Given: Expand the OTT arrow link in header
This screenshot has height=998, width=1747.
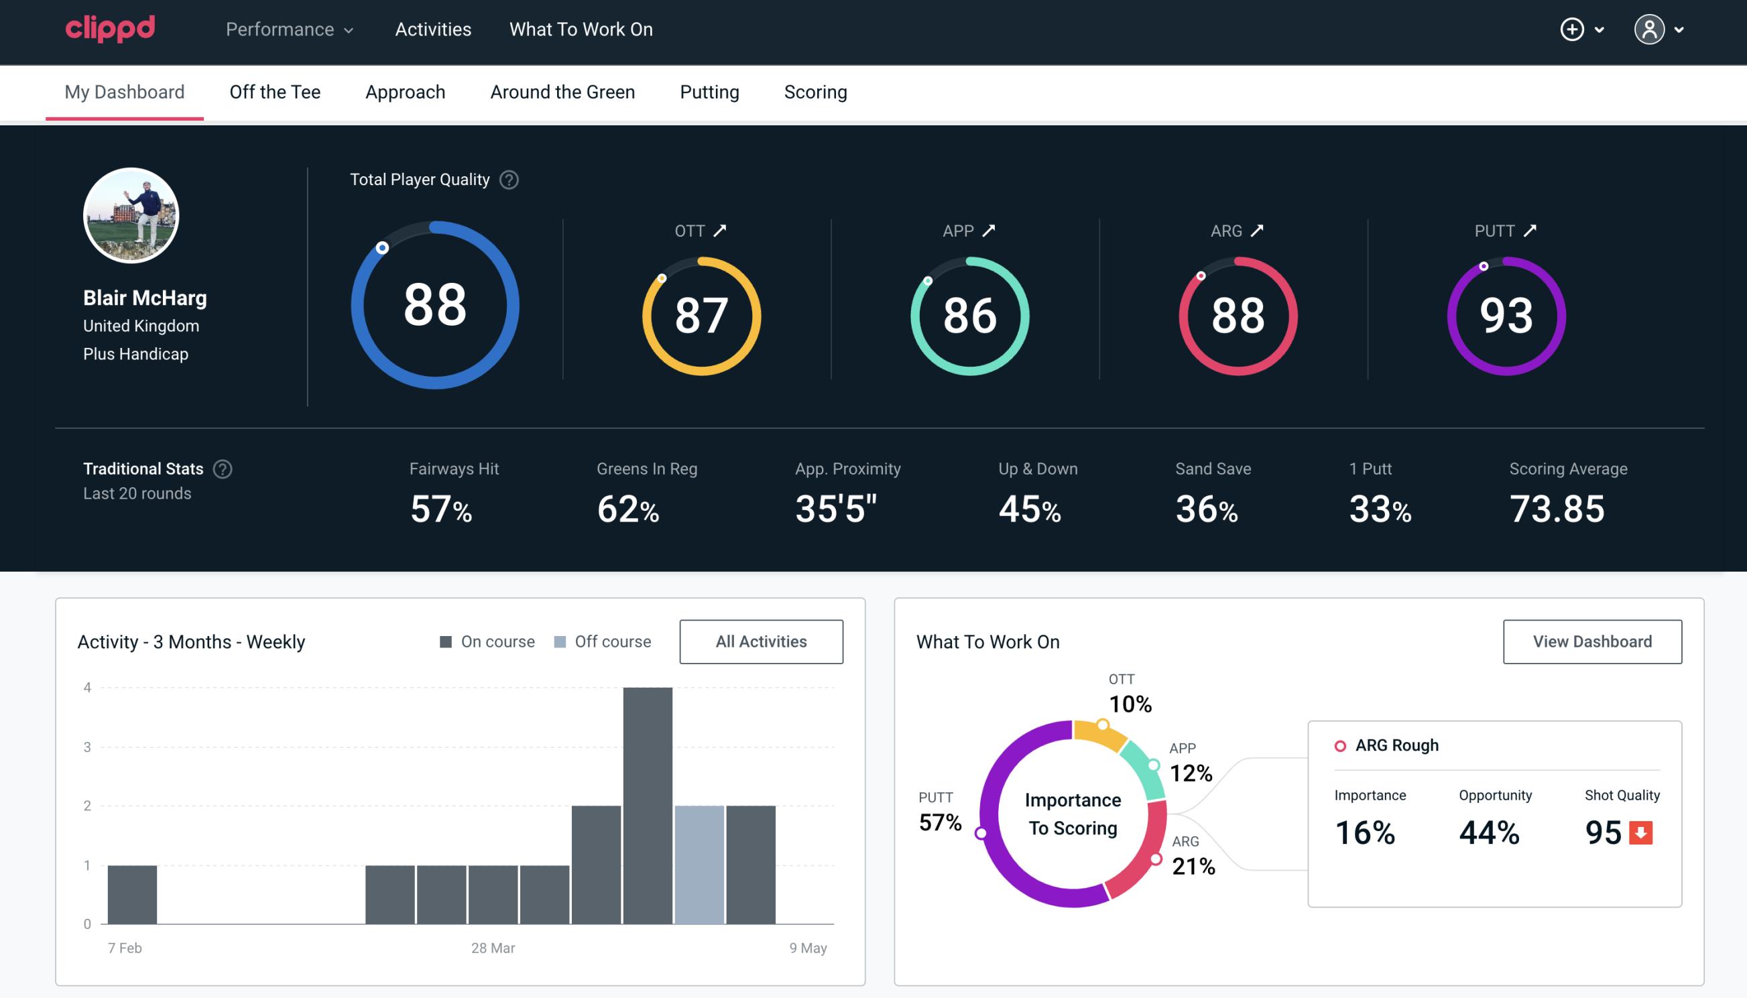Looking at the screenshot, I should point(720,231).
